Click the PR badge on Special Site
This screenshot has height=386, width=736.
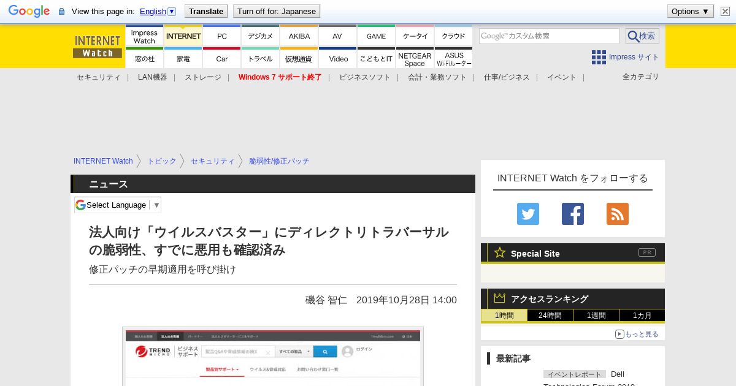point(647,252)
